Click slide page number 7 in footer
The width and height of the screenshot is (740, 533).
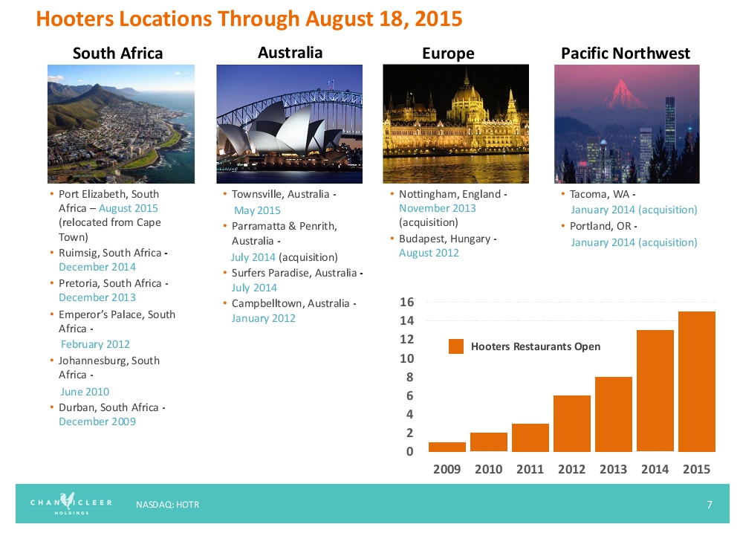[x=709, y=505]
